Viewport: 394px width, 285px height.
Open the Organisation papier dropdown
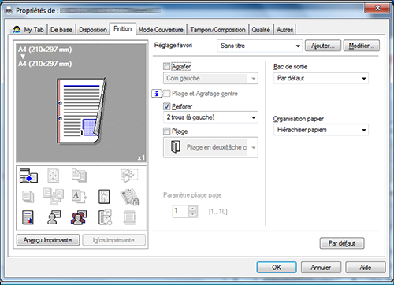pyautogui.click(x=321, y=130)
